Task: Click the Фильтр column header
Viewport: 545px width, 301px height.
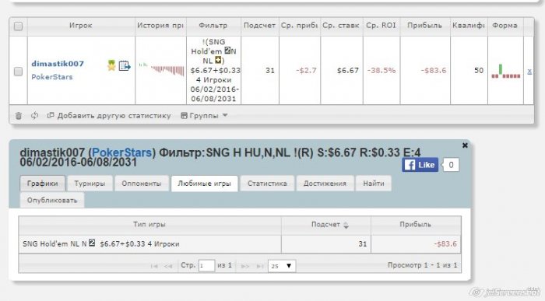Action: (213, 26)
